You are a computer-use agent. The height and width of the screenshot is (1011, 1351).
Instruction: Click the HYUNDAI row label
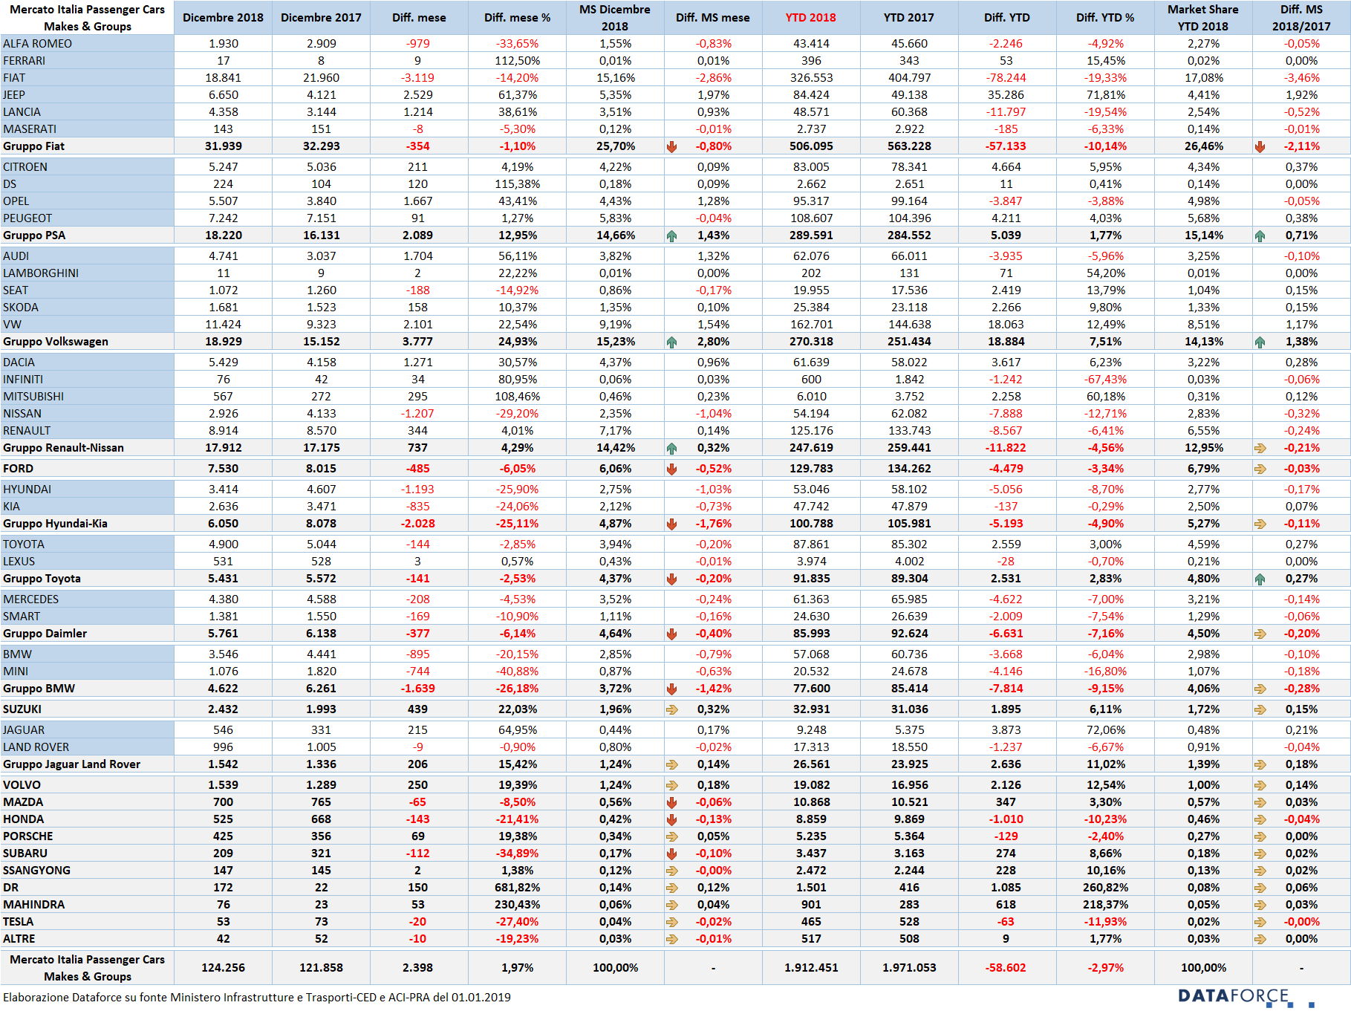[x=27, y=490]
